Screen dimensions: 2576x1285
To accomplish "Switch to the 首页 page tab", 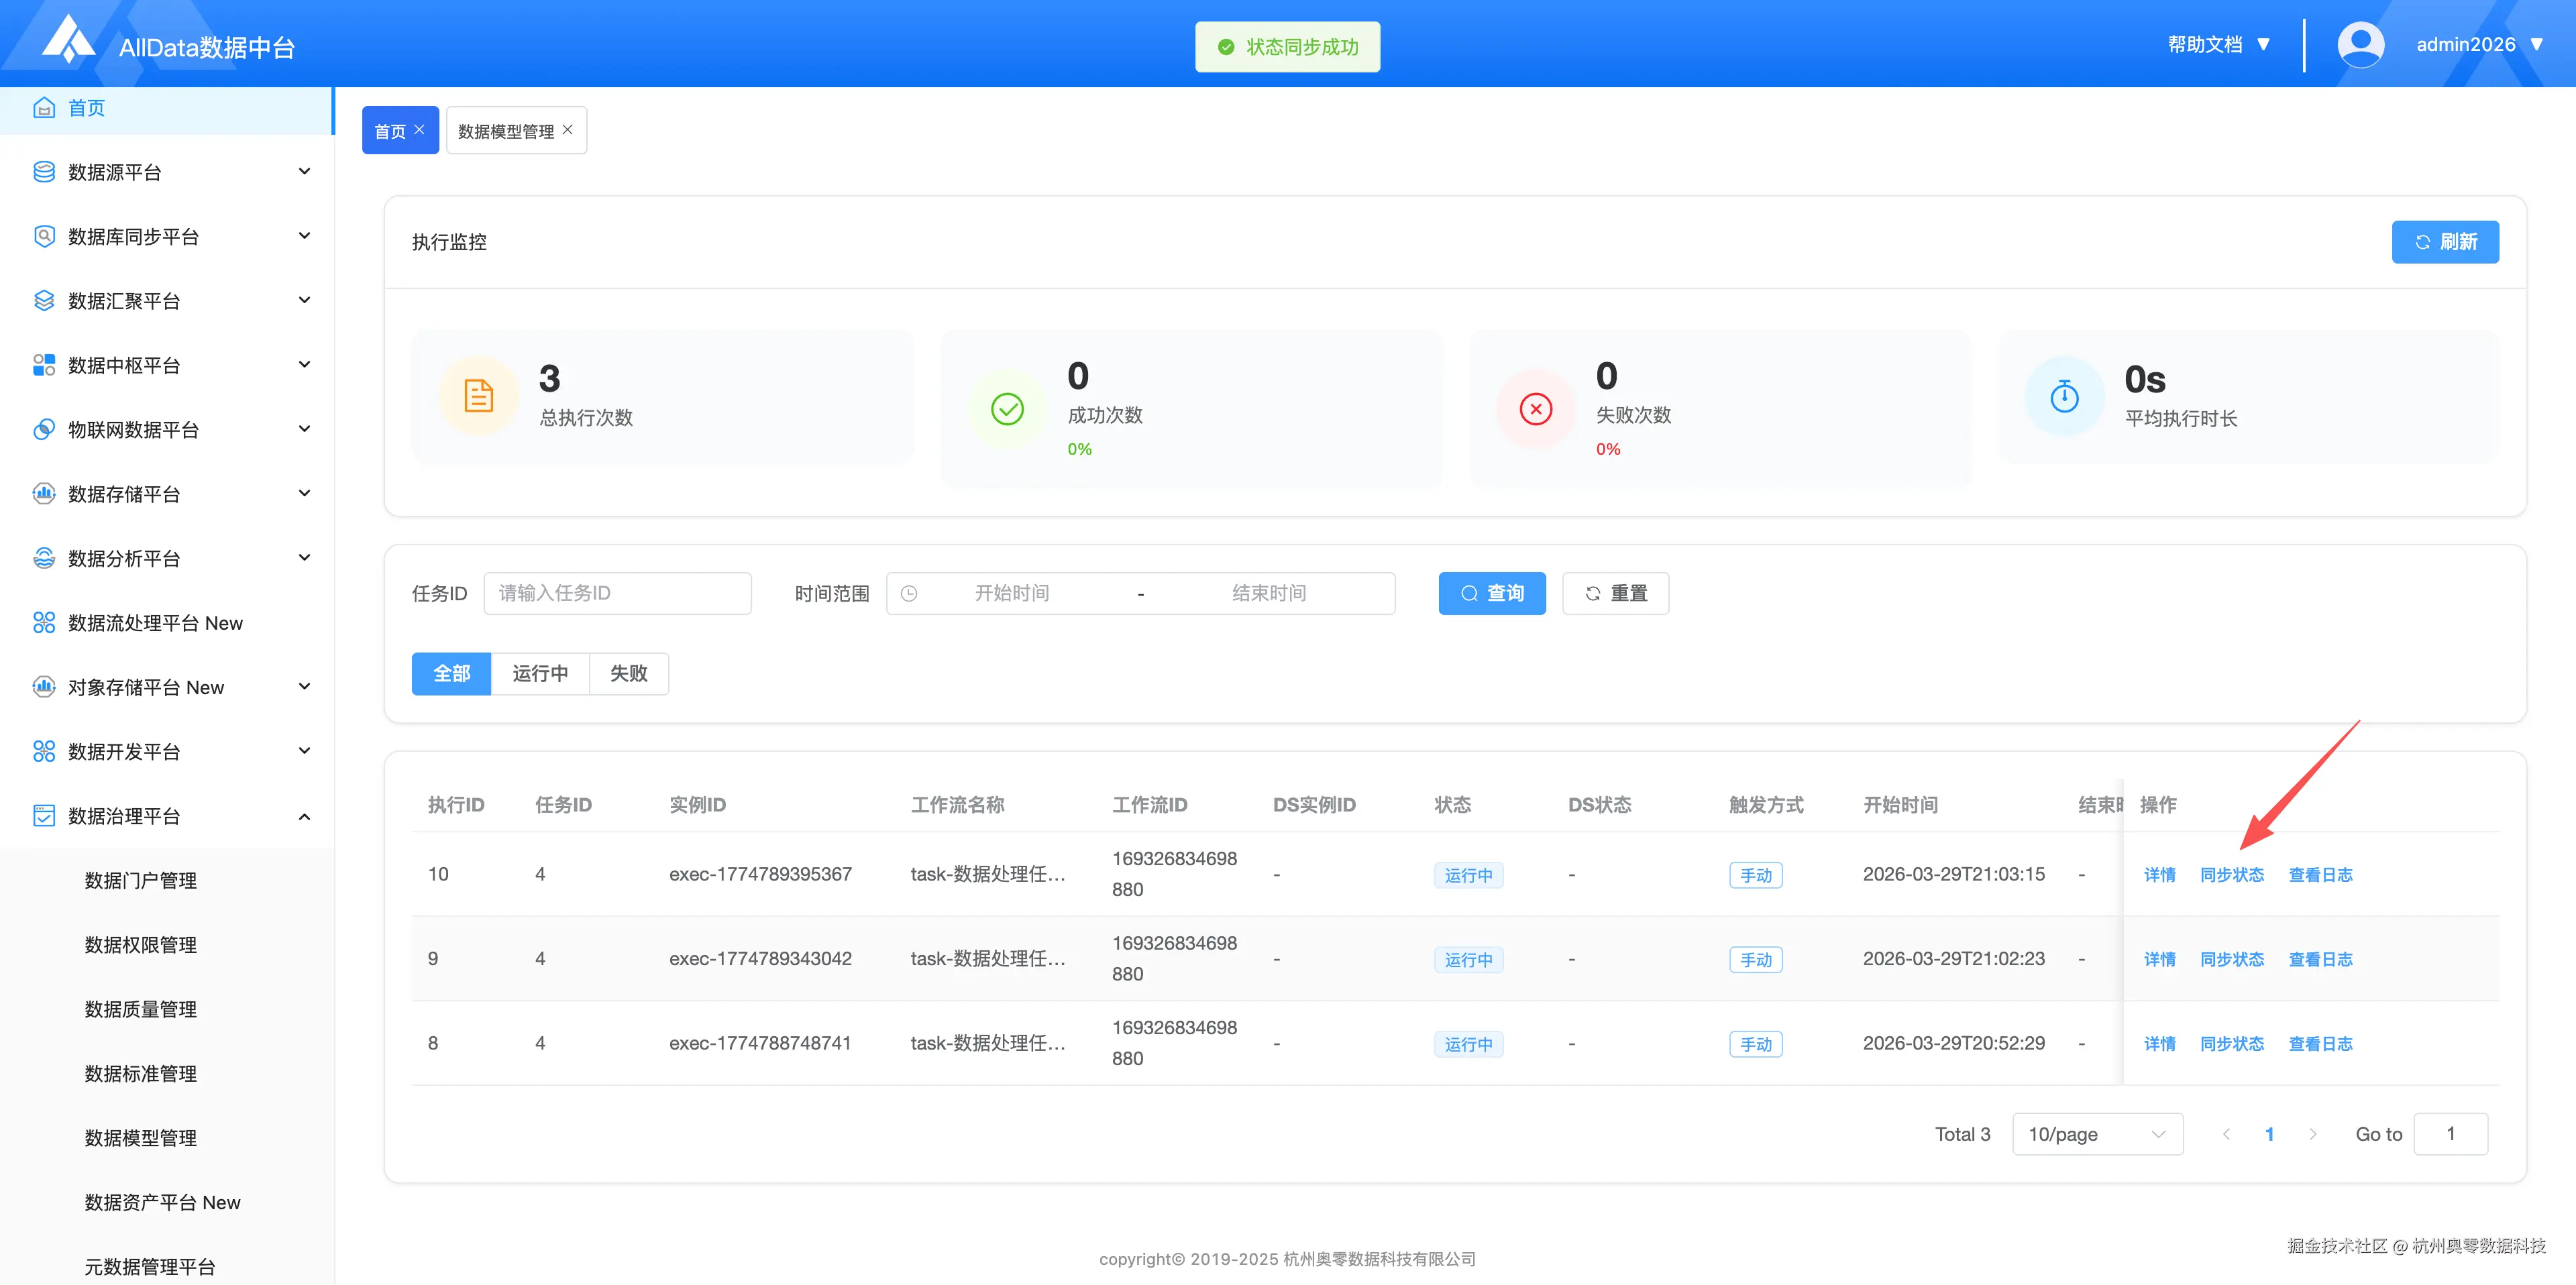I will tap(390, 131).
